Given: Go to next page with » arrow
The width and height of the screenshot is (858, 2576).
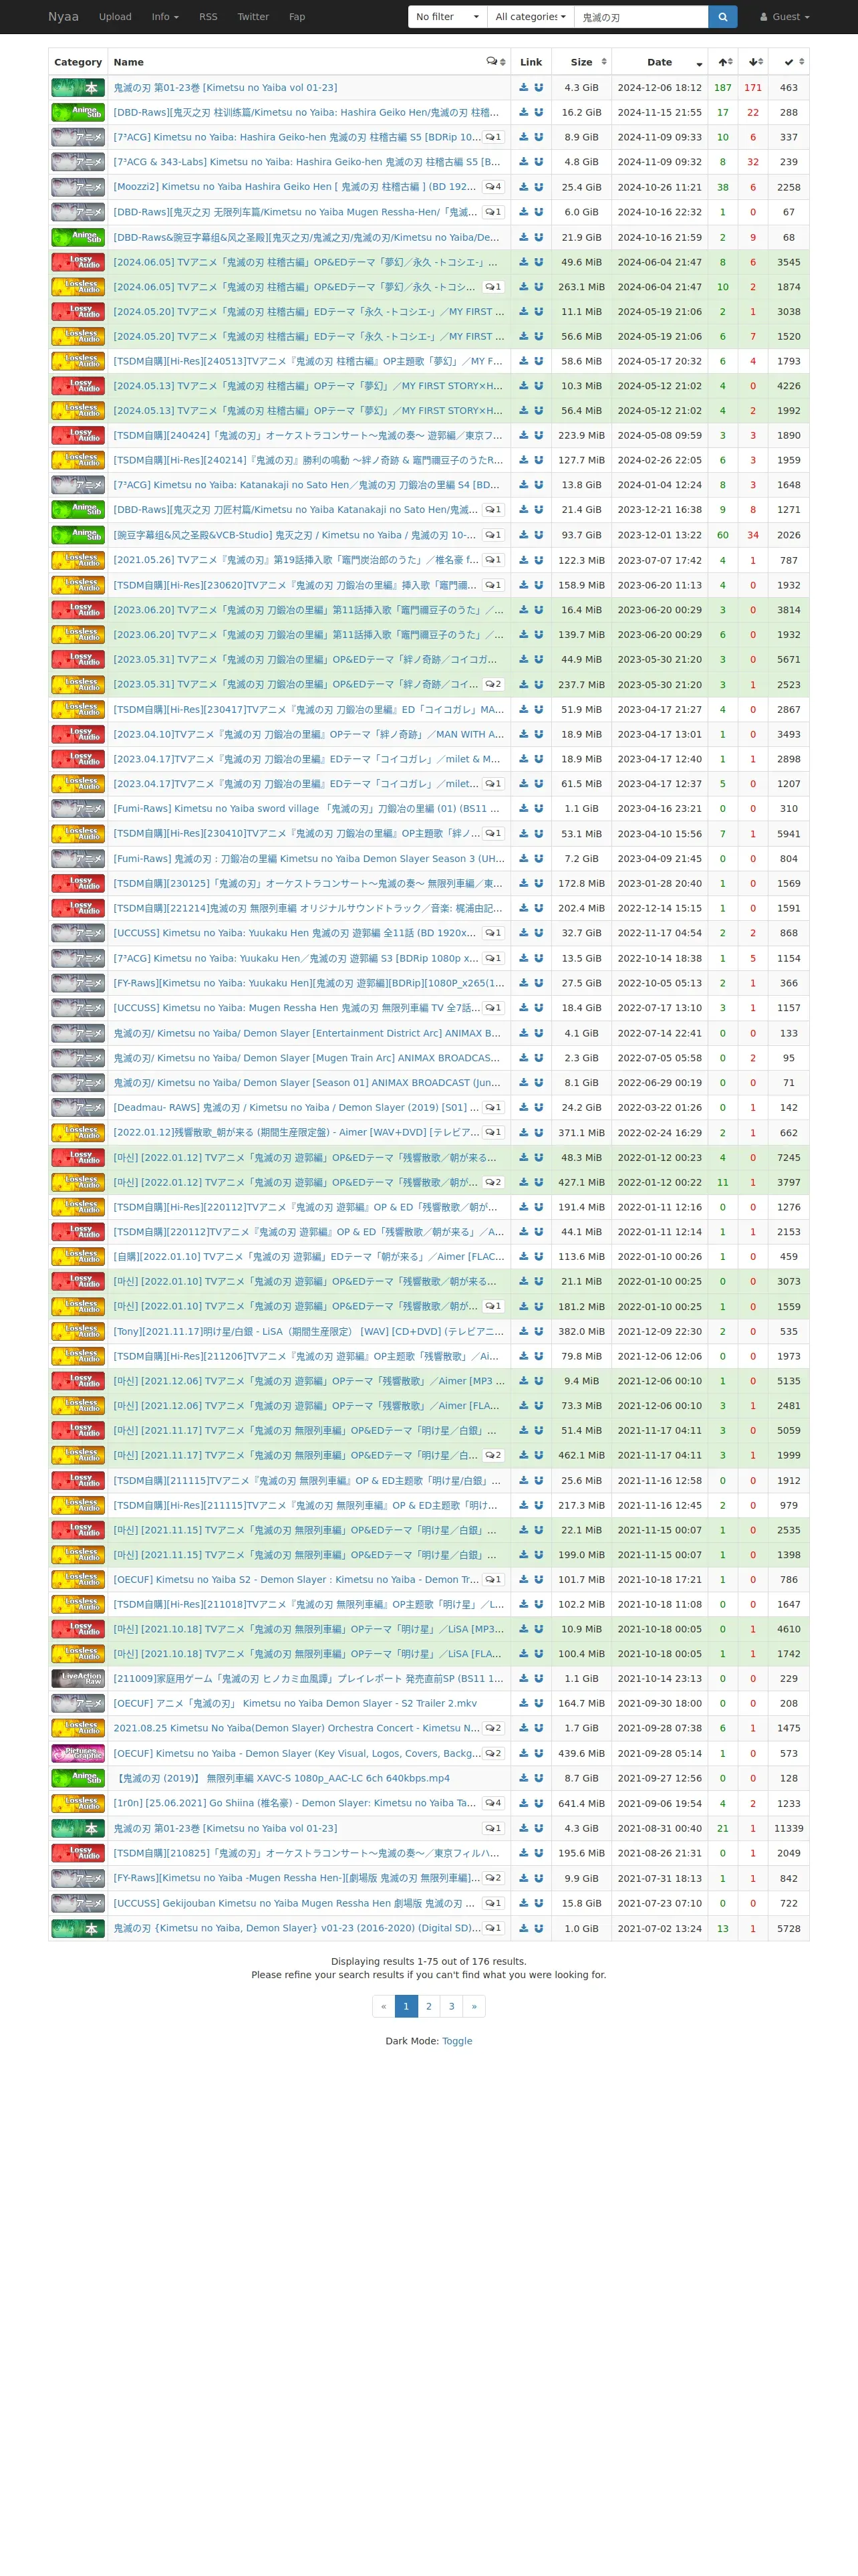Looking at the screenshot, I should 474,2006.
